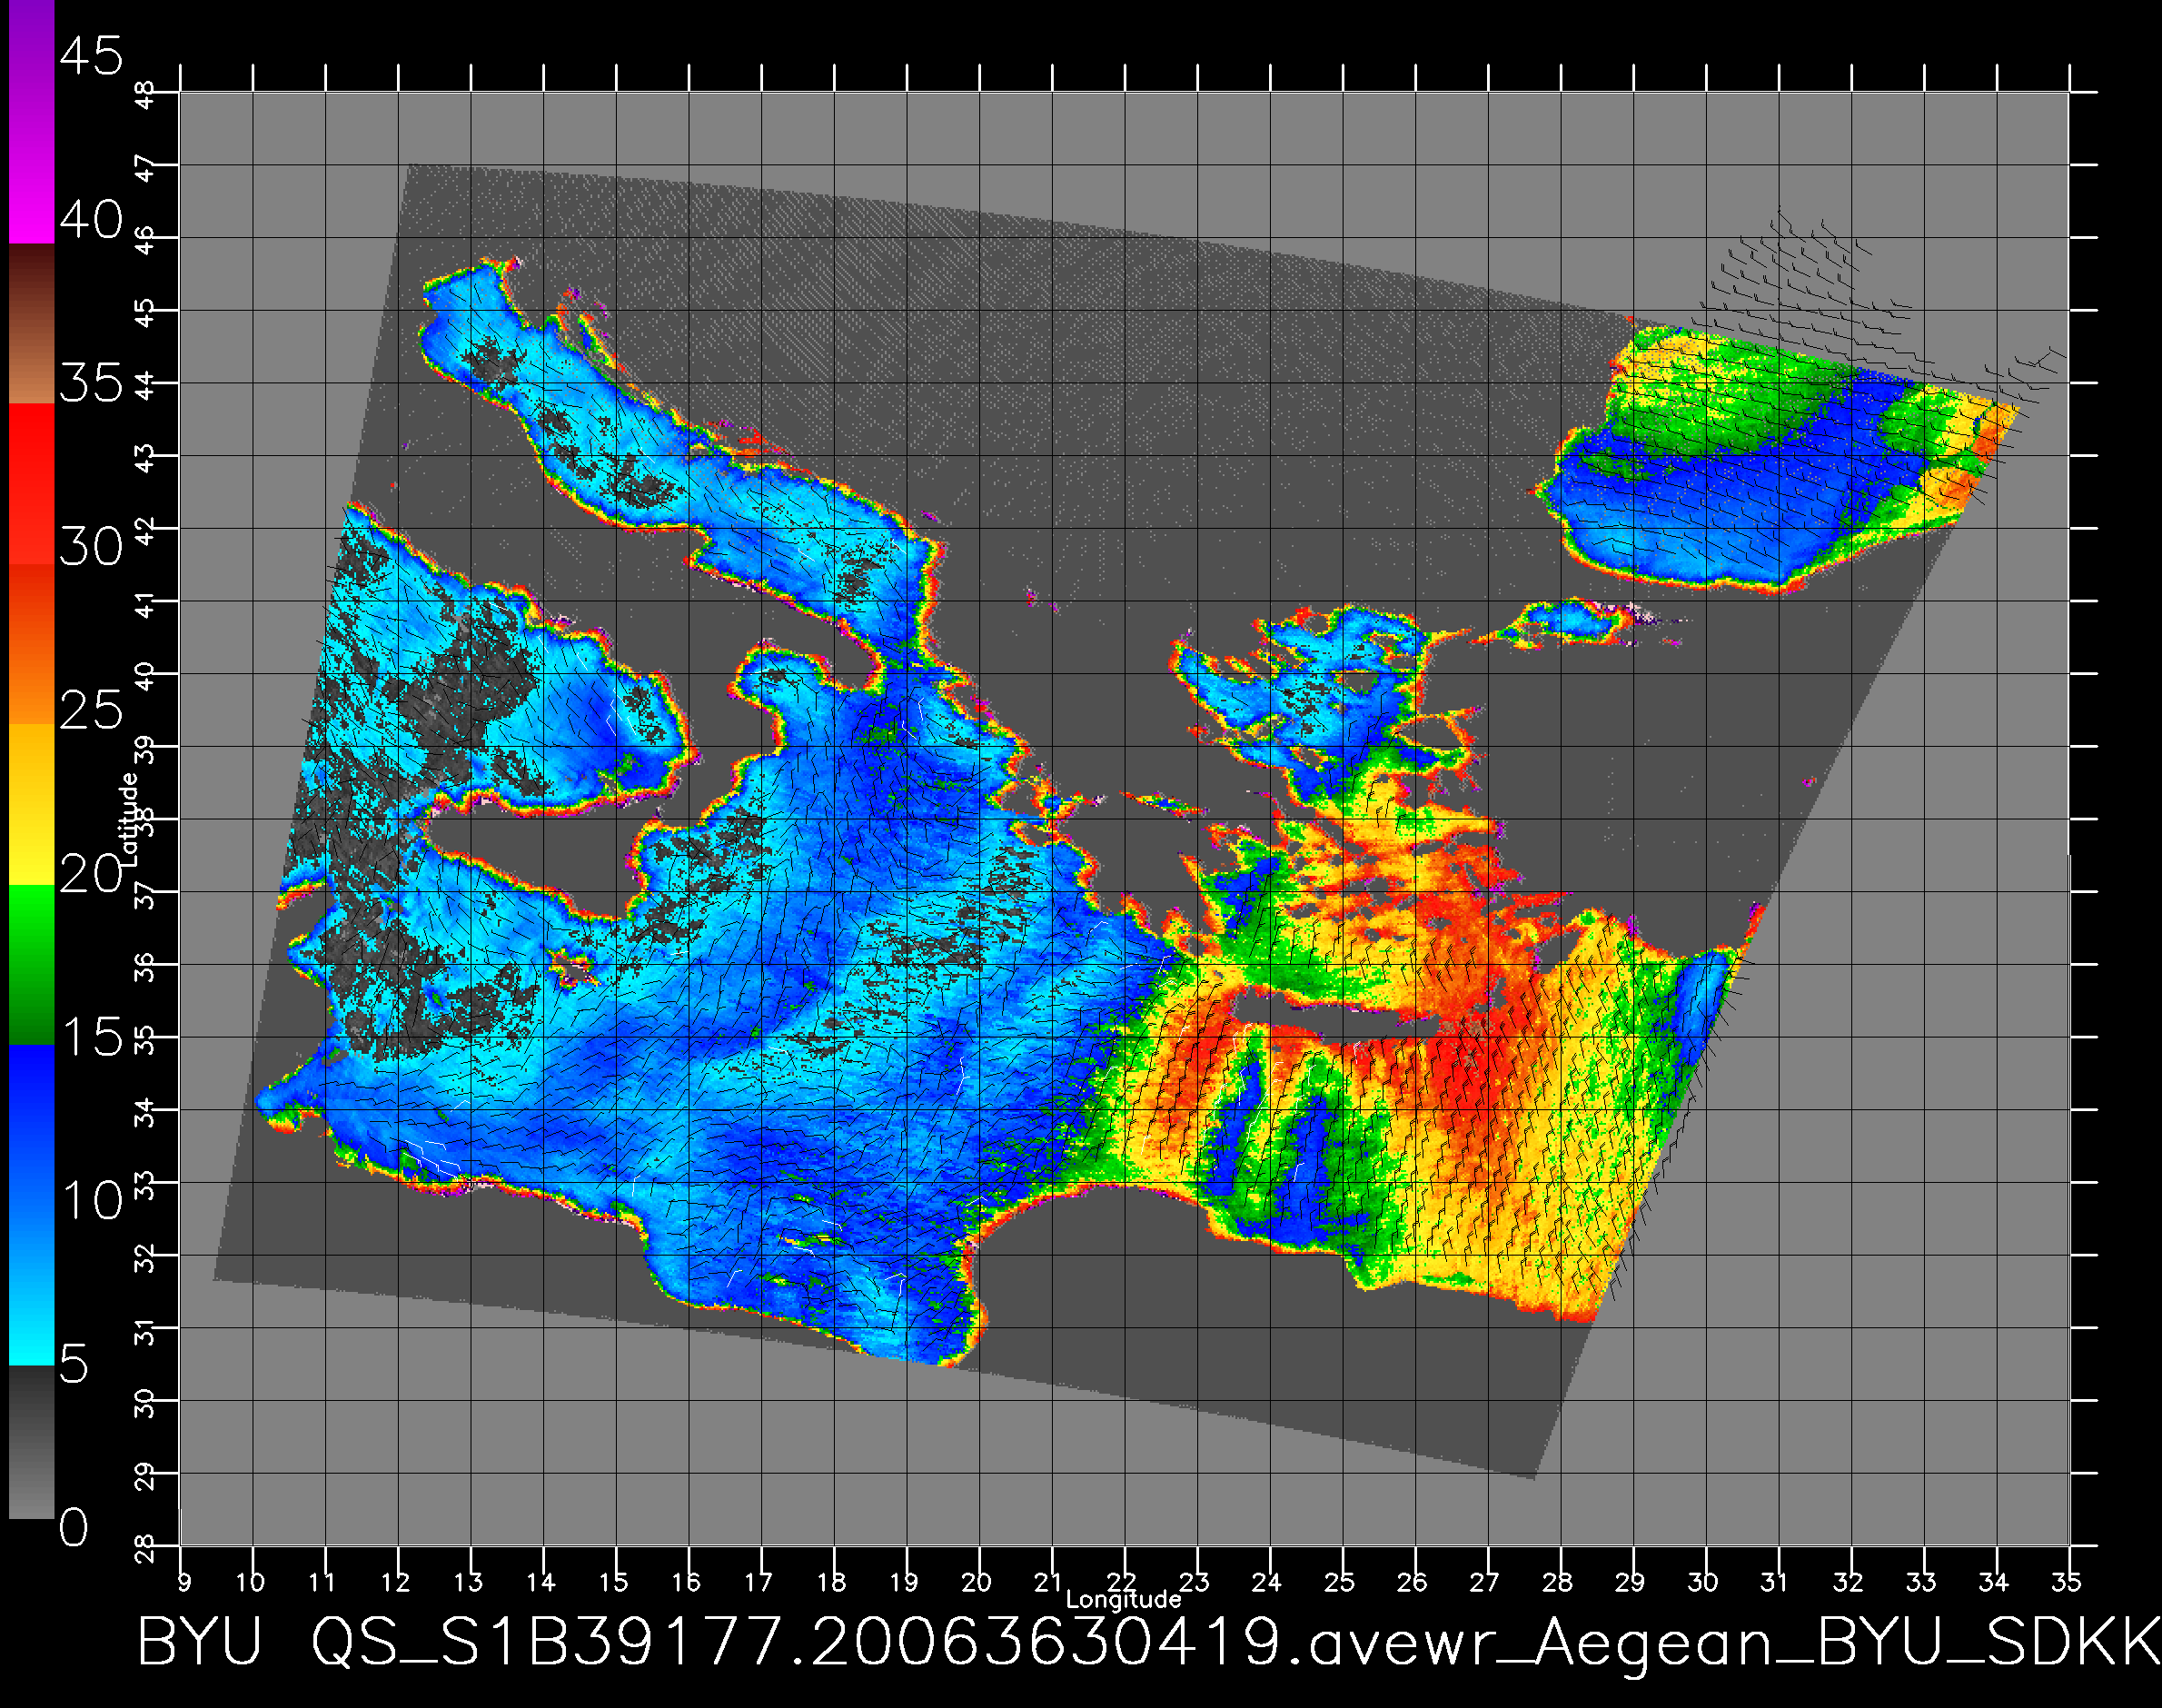The width and height of the screenshot is (2162, 1708).
Task: Click latitude axis tick label 41
Action: [x=146, y=604]
